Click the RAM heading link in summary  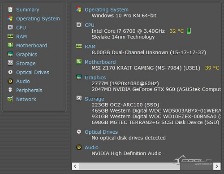click(x=90, y=47)
